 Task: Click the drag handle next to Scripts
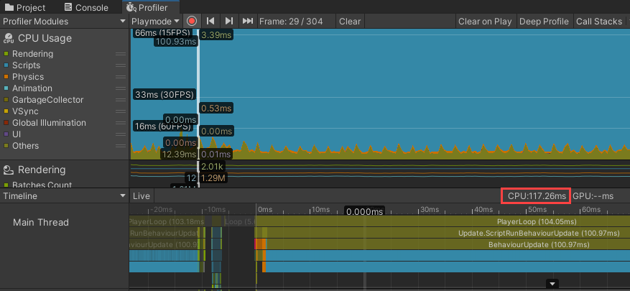(x=121, y=65)
